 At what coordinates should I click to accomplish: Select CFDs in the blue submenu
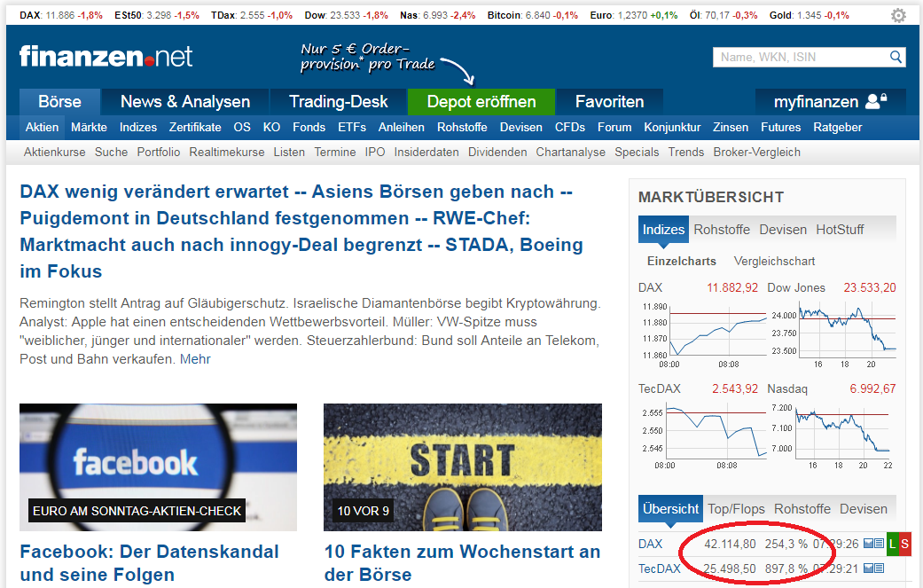point(570,127)
